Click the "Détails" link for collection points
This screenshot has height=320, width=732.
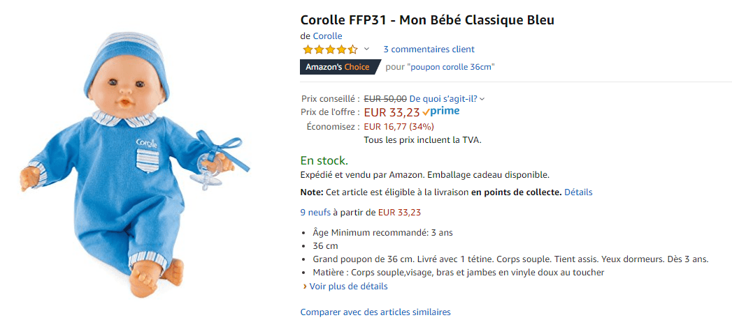click(578, 192)
